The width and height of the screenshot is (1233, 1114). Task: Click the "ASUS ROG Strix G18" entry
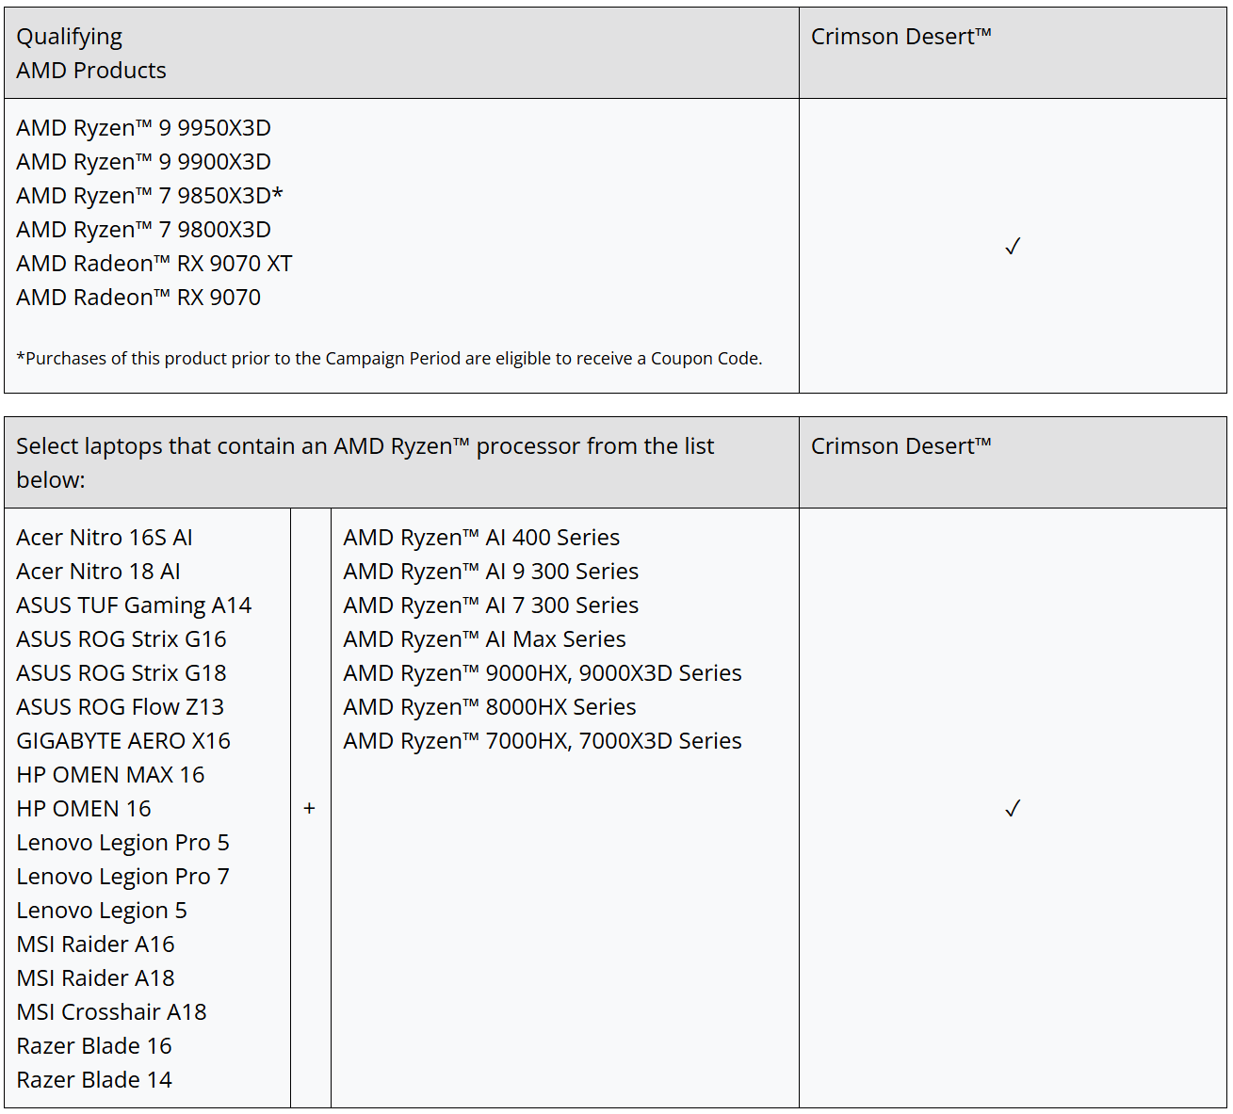point(122,673)
